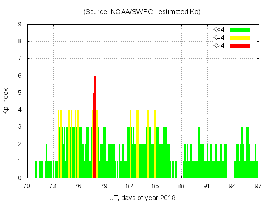
Task: Click the green K<4 legend swatch
Action: tap(240, 30)
